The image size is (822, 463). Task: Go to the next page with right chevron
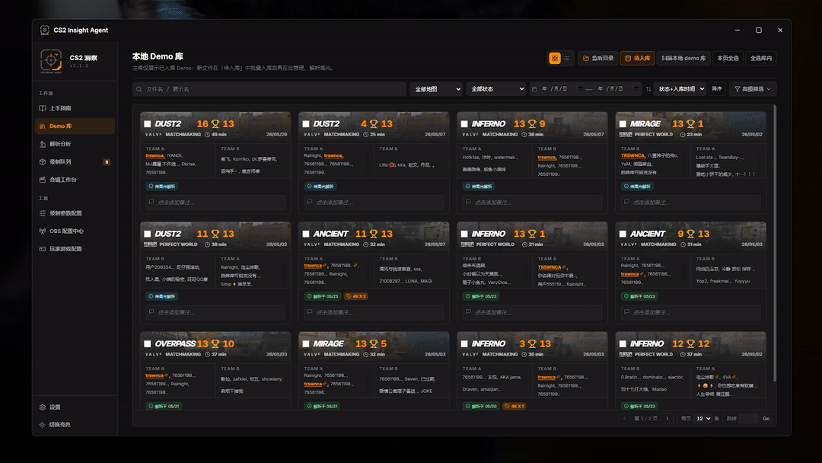tap(667, 418)
